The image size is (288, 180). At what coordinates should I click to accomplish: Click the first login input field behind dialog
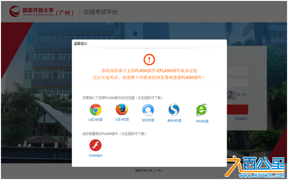click(237, 71)
